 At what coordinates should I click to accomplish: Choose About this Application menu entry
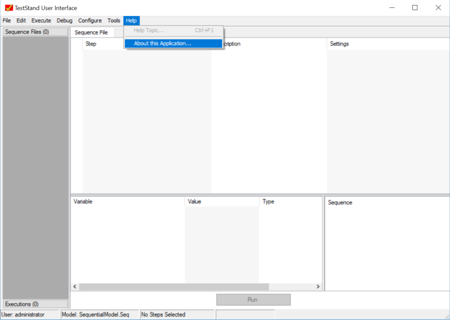(x=173, y=44)
